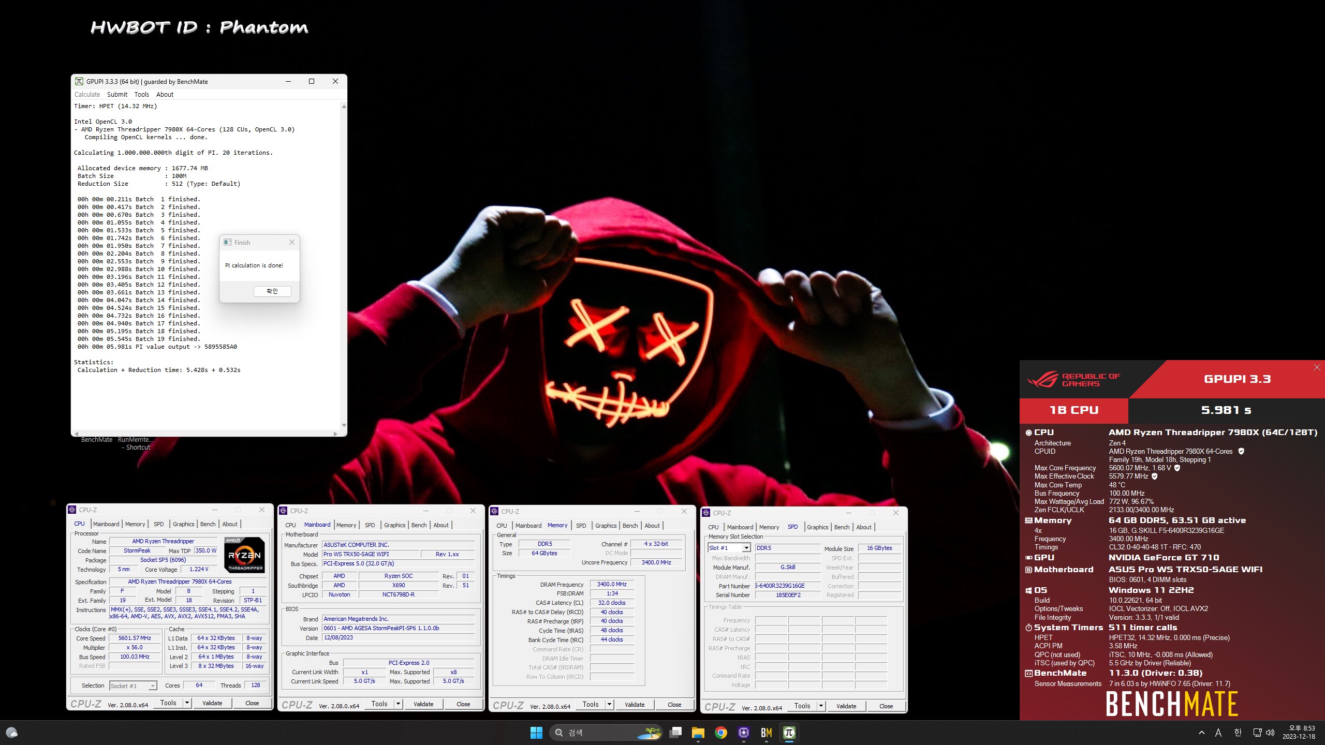1325x745 pixels.
Task: Open Slot #1 dropdown in SPD CPU-Z window
Action: tap(729, 548)
